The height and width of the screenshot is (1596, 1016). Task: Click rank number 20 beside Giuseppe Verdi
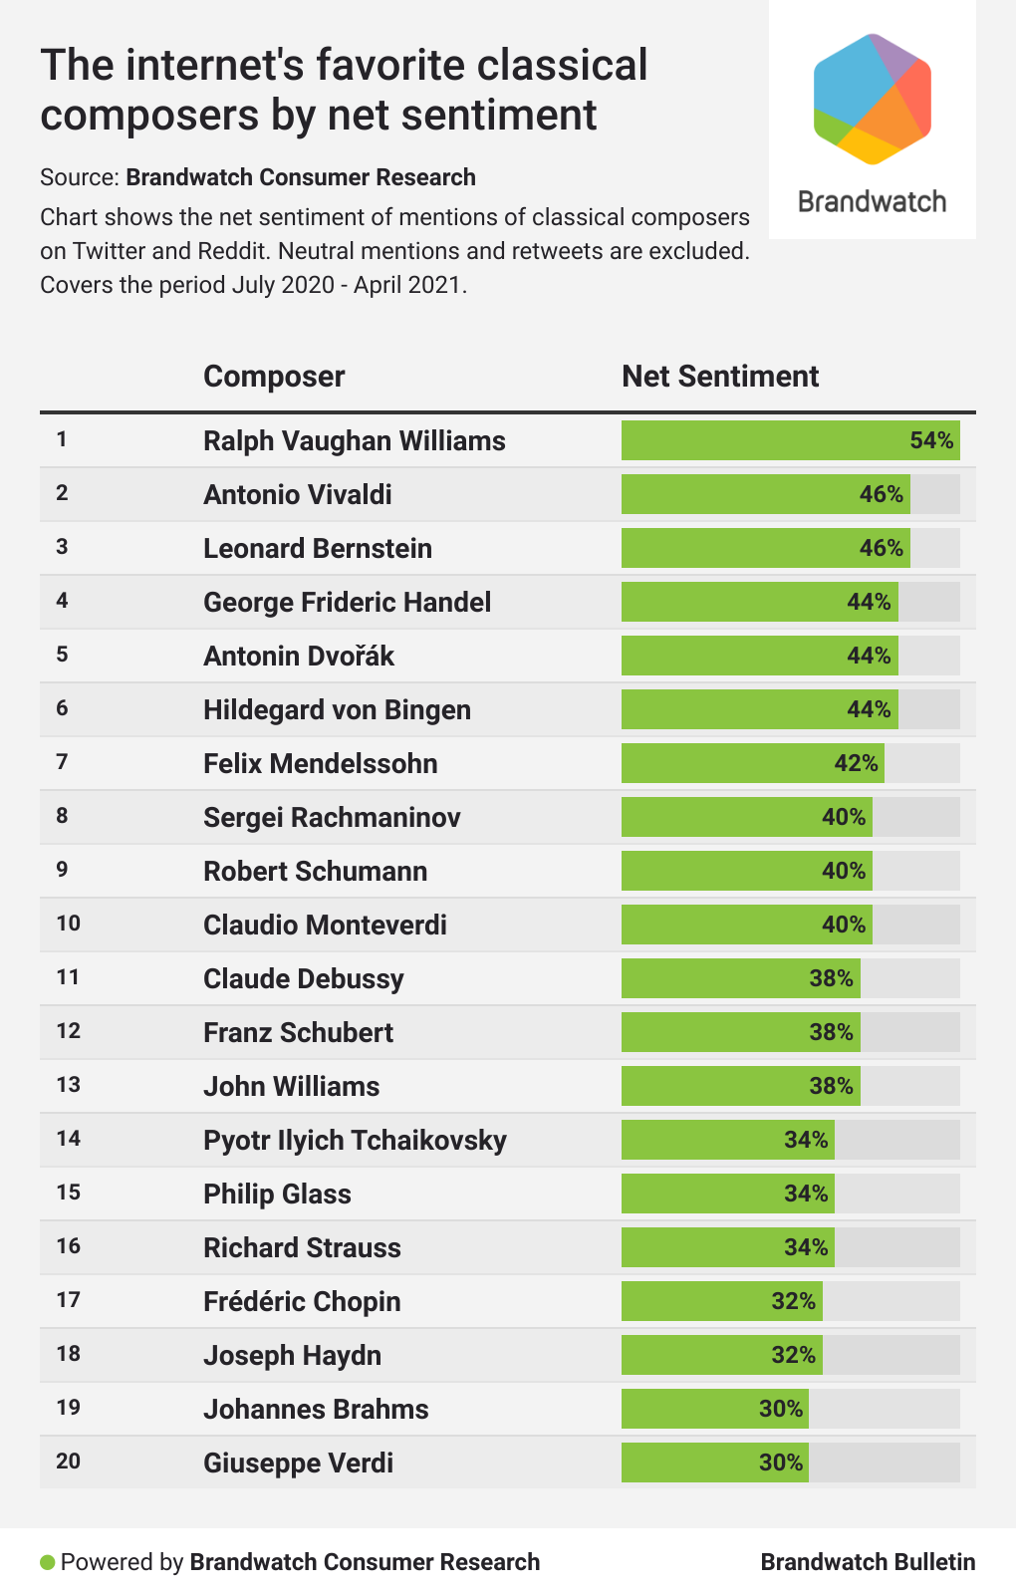point(68,1462)
